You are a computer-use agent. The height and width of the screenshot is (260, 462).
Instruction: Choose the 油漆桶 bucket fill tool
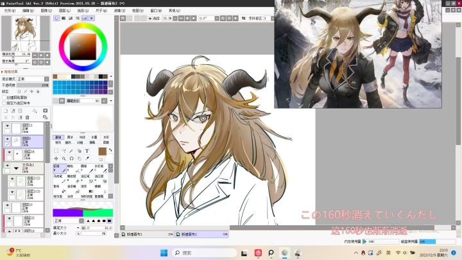(73, 189)
